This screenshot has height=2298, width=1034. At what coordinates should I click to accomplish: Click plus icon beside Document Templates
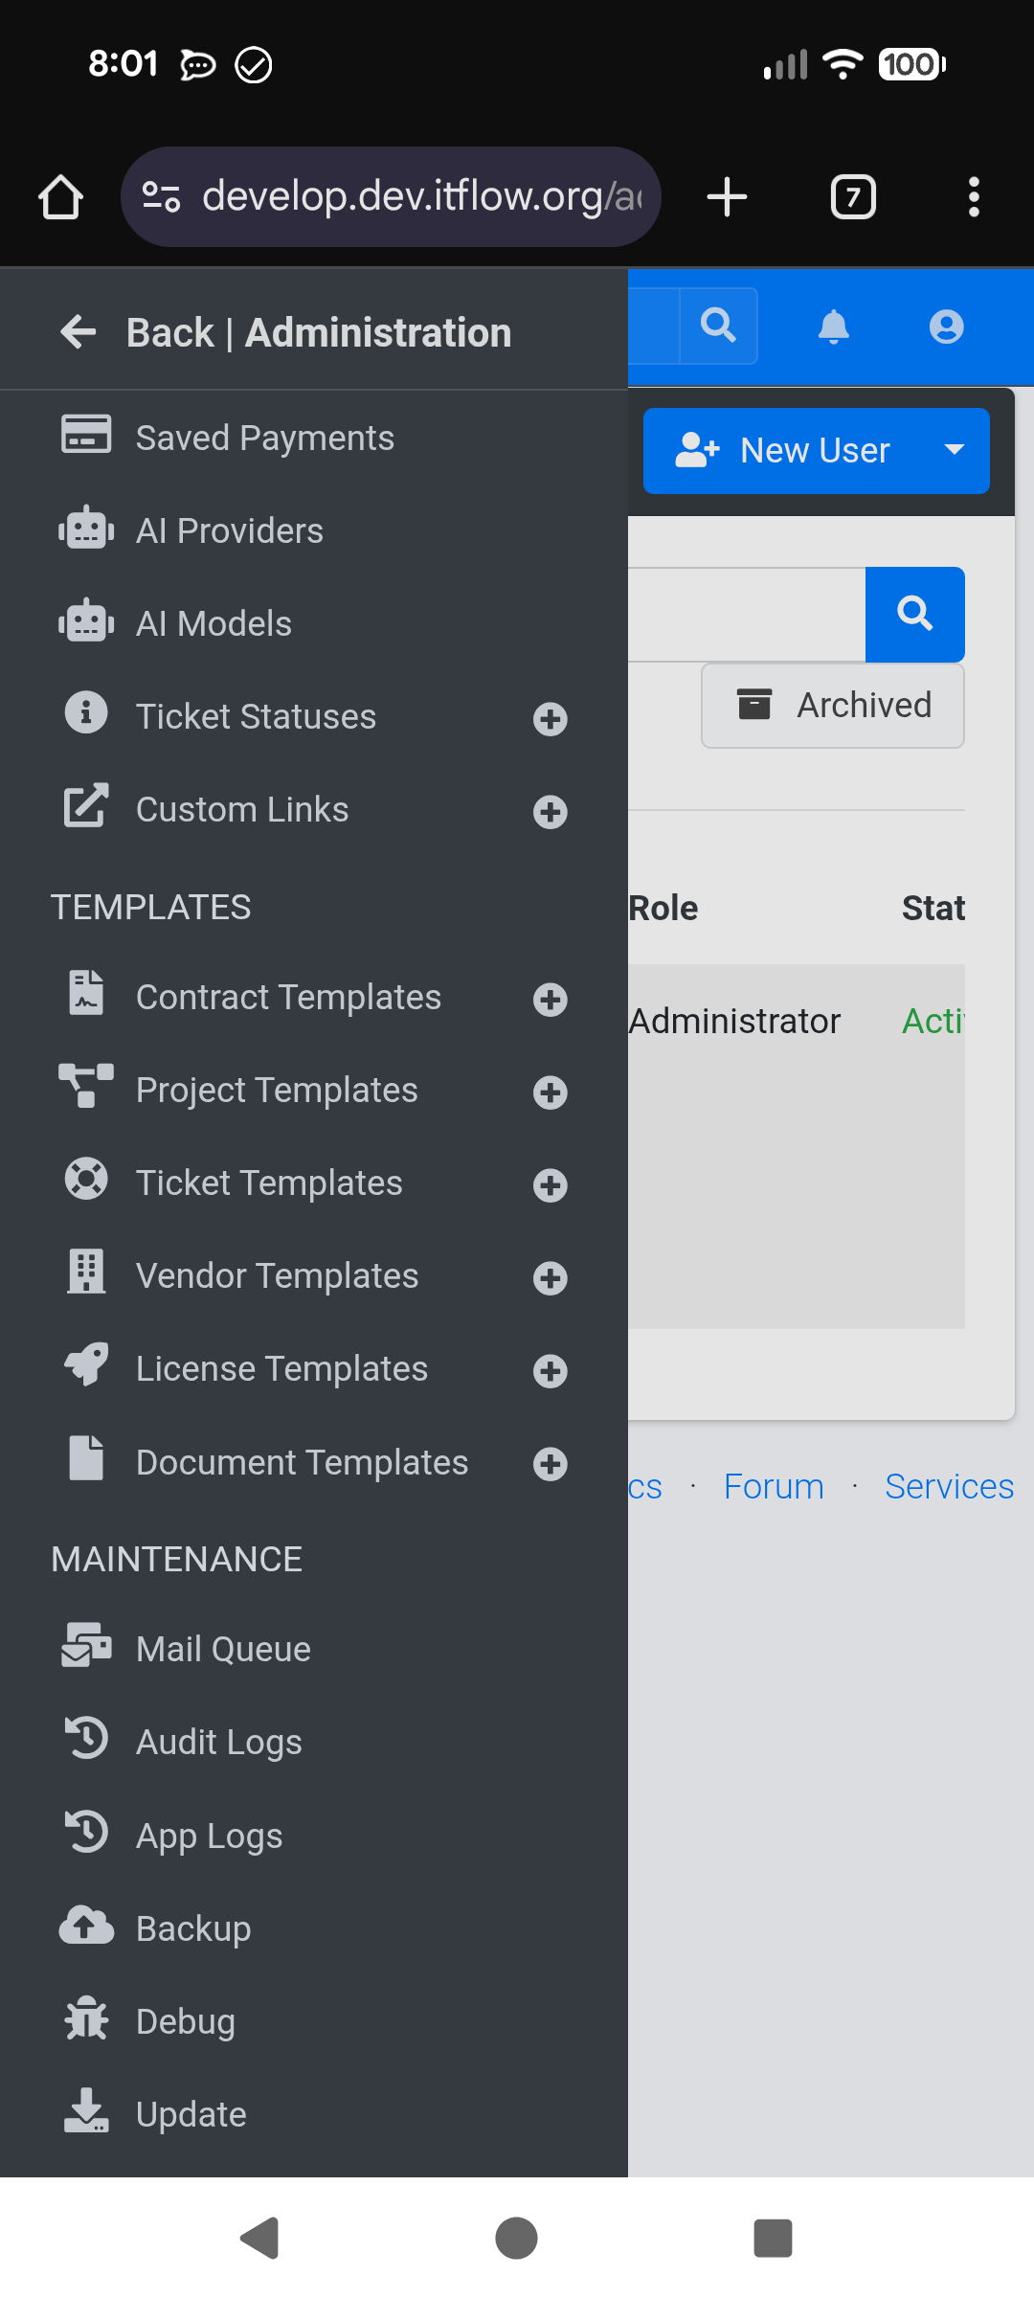[551, 1464]
